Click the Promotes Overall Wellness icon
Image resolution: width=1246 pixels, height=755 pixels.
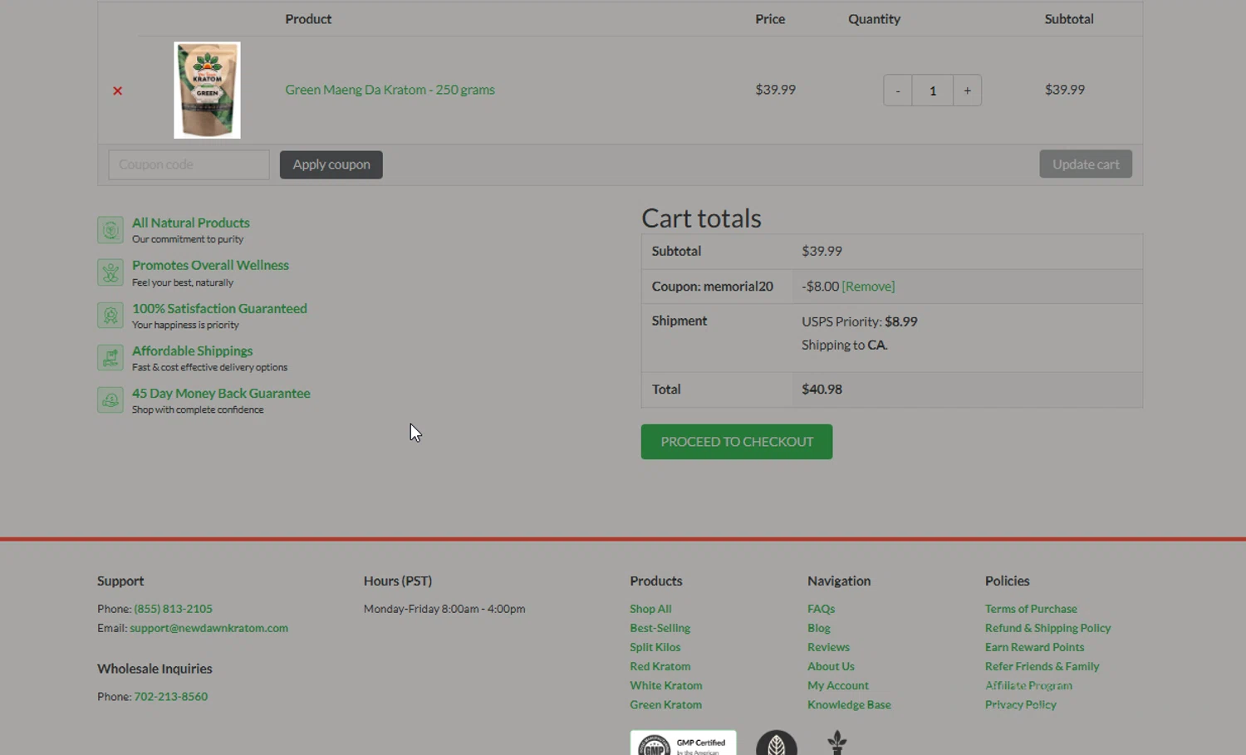click(110, 272)
